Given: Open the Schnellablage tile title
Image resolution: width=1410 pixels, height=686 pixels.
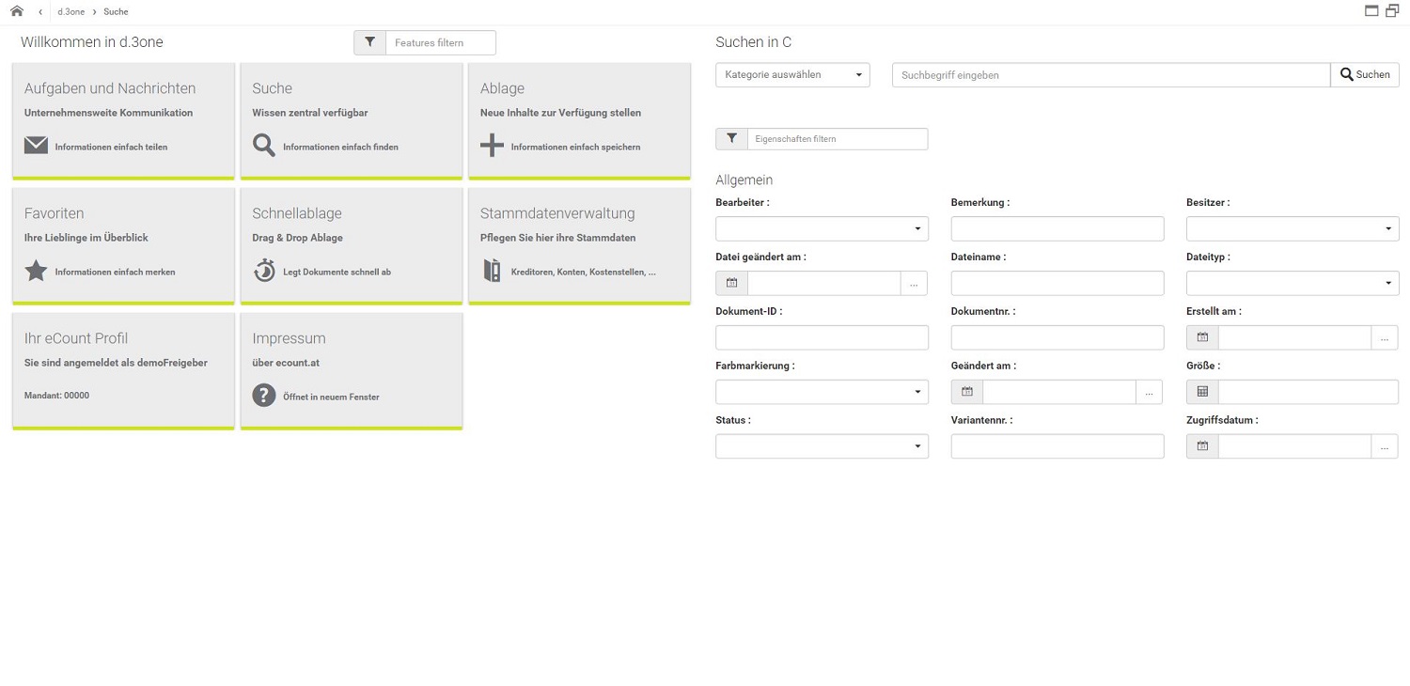Looking at the screenshot, I should click(297, 213).
